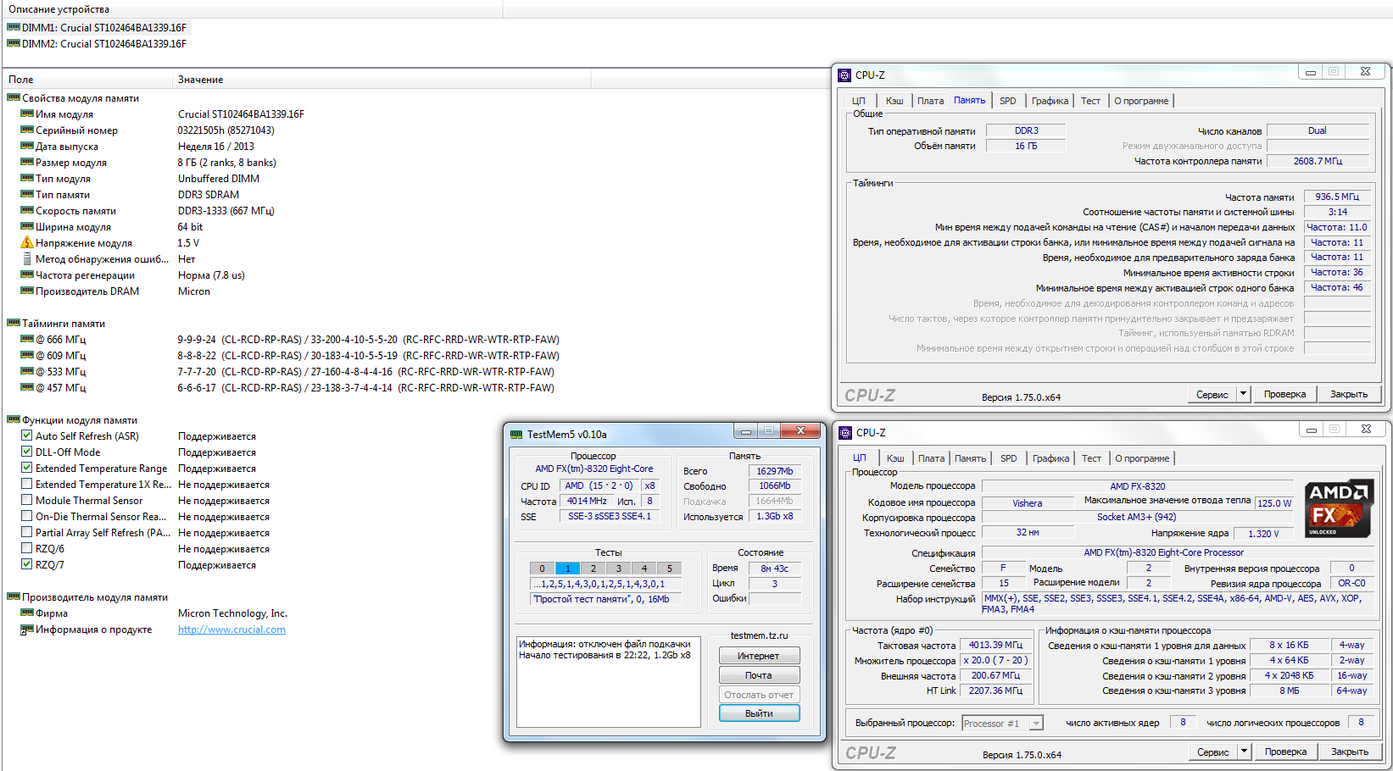The width and height of the screenshot is (1393, 771).
Task: Toggle the Module Thermal Sensor checkbox
Action: click(x=27, y=500)
